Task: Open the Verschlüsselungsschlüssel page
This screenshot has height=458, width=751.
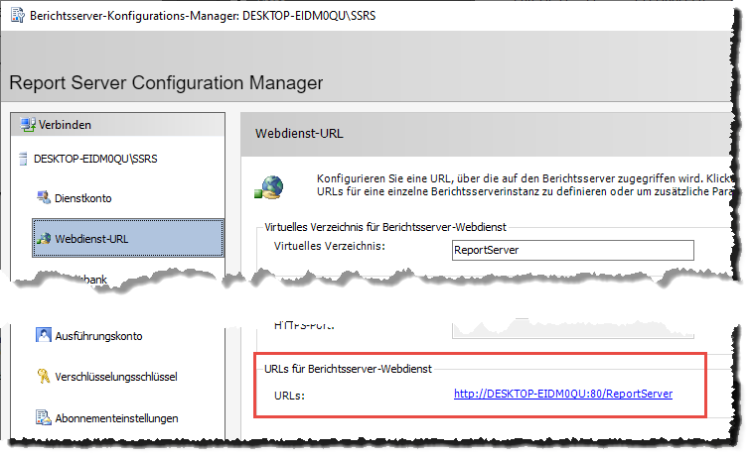Action: tap(116, 377)
